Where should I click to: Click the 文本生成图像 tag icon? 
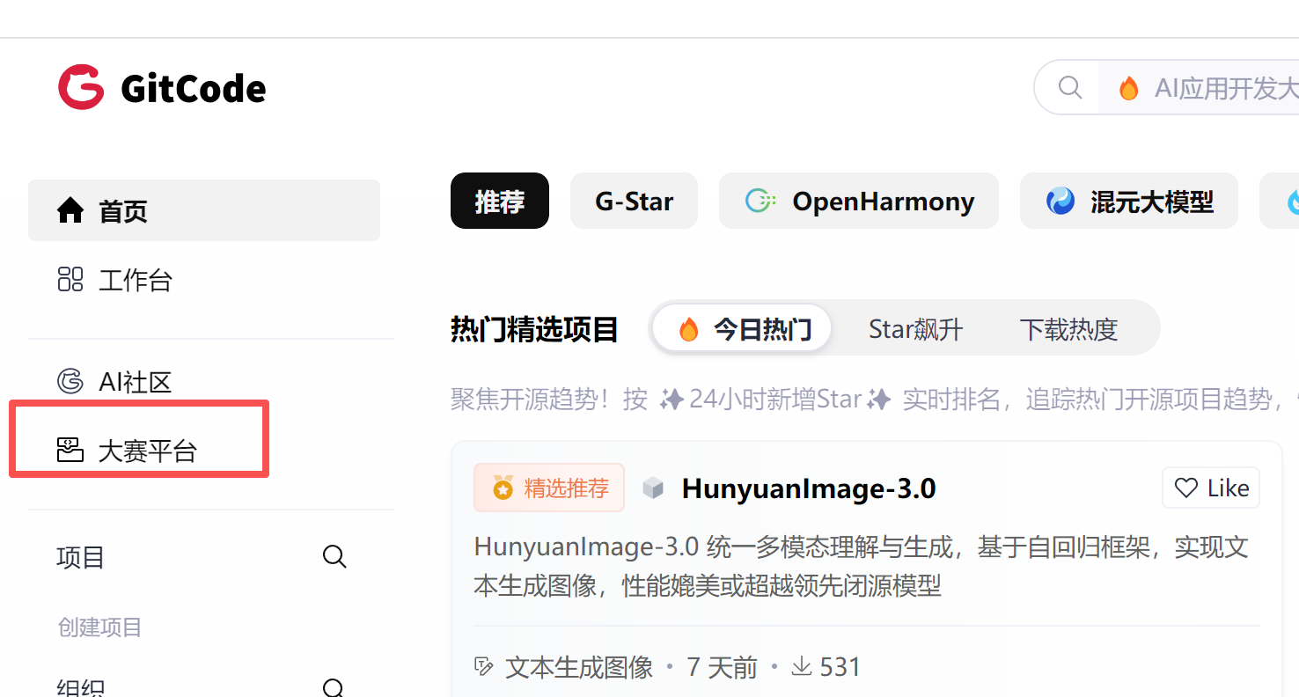click(483, 666)
